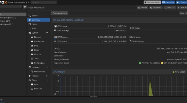Screen dimensions: 187x103
Task: Click the chart zoom icon beside CPU graph
Action: (55, 94)
